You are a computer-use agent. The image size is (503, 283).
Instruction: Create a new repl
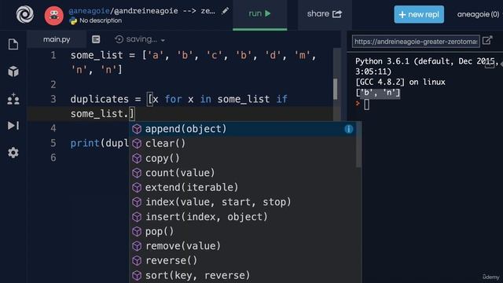pos(419,14)
